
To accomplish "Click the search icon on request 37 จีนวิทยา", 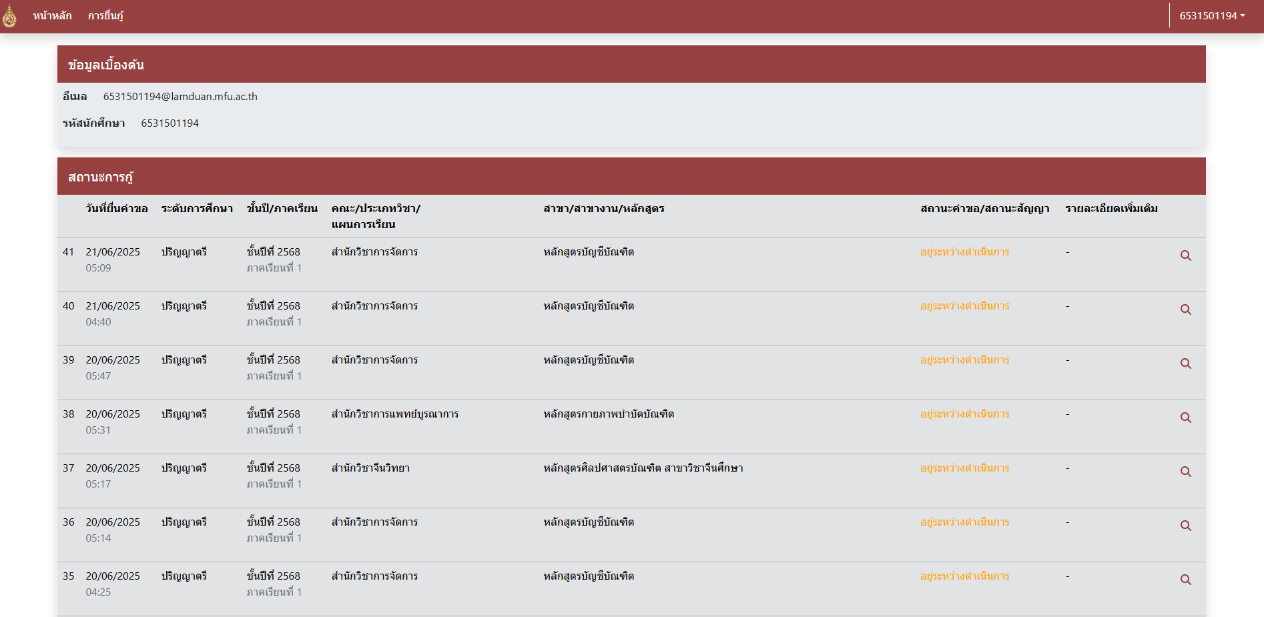I will pyautogui.click(x=1186, y=472).
